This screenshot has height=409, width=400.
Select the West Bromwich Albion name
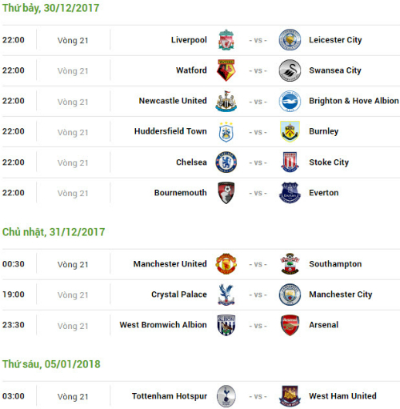coord(163,325)
